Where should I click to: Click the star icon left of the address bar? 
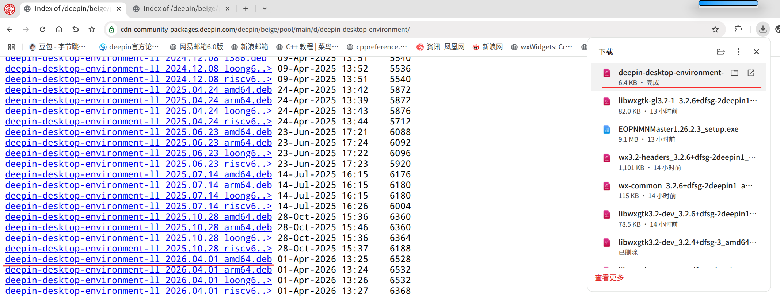tap(92, 30)
